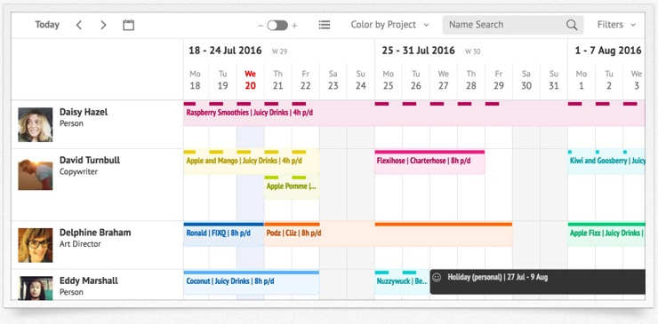Open the Nuzzywuck booking
Image resolution: width=658 pixels, height=324 pixels.
(402, 282)
